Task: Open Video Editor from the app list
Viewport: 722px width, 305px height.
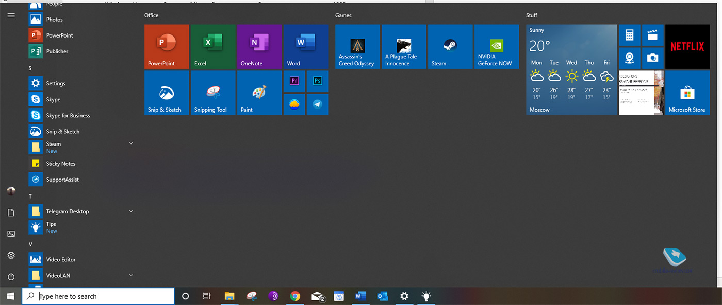Action: (x=81, y=259)
